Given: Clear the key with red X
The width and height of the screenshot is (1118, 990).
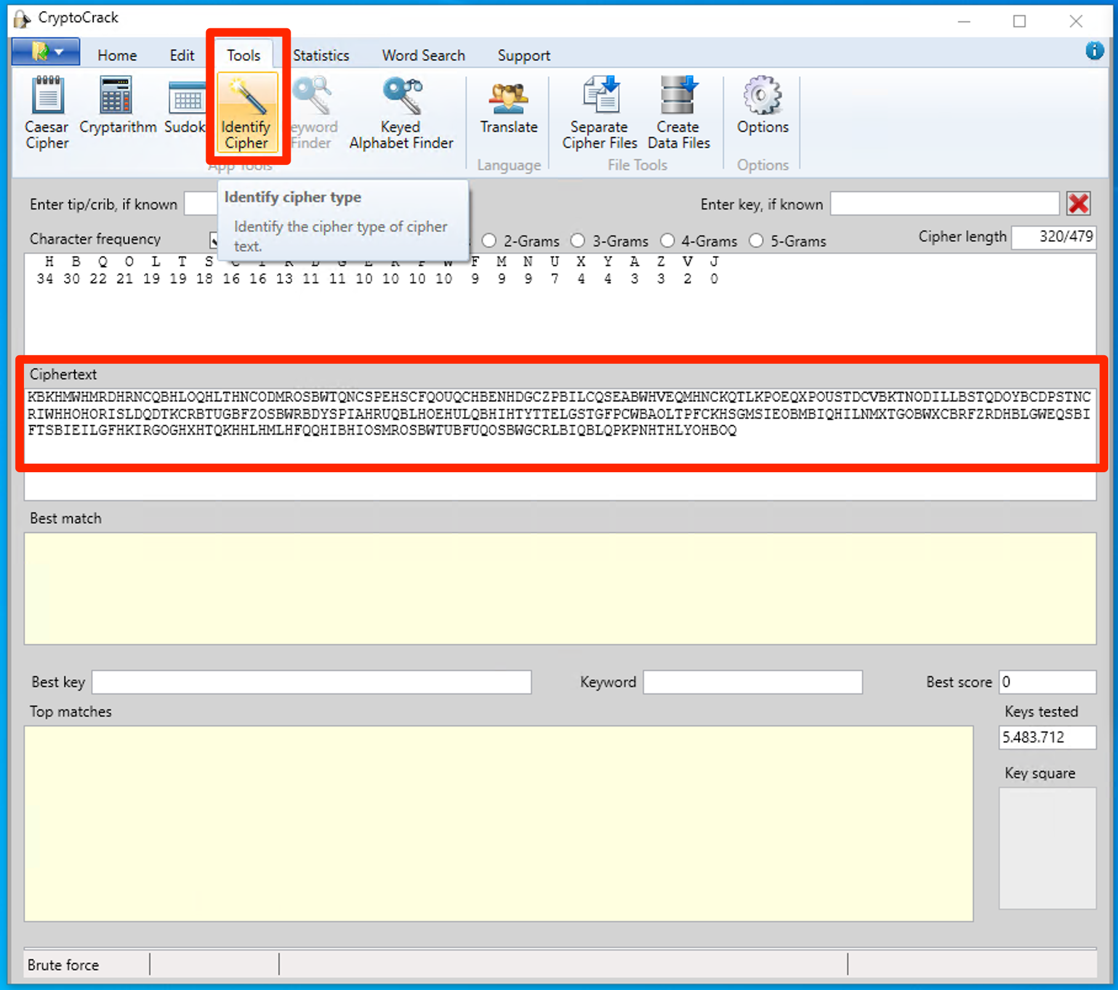Looking at the screenshot, I should coord(1079,204).
